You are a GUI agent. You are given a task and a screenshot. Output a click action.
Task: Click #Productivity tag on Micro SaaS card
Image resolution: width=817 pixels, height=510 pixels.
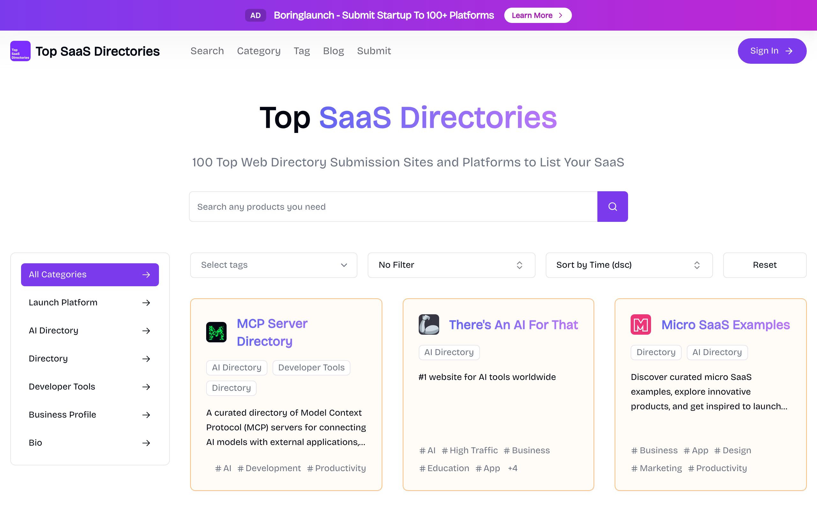(717, 468)
